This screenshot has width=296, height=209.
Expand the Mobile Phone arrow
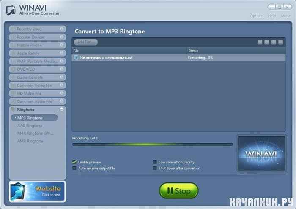(x=62, y=45)
